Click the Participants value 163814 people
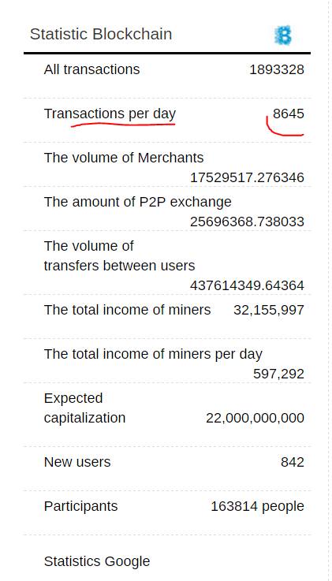Screen dimensions: 332x581 tap(258, 506)
